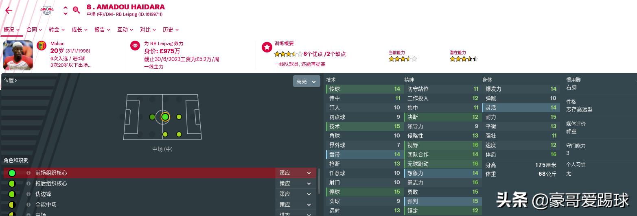The height and width of the screenshot is (216, 637).
Task: Open the RB Leipzig club badge
Action: [x=48, y=11]
